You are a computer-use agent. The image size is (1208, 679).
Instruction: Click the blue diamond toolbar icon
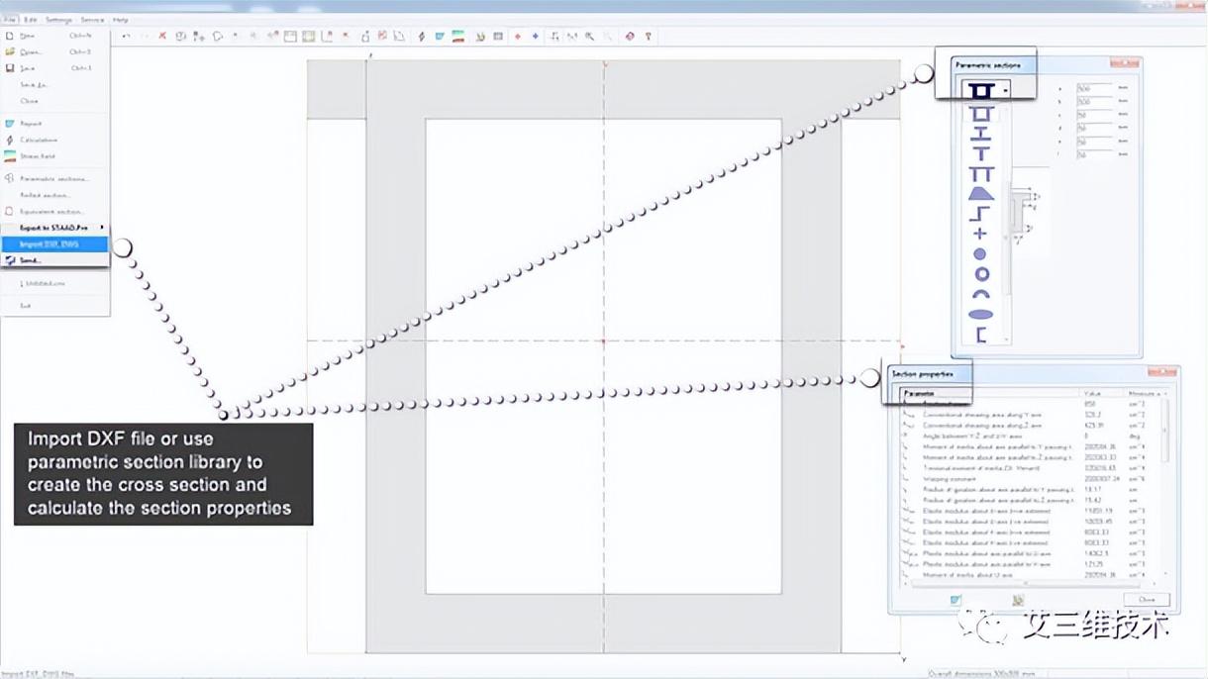pyautogui.click(x=535, y=37)
